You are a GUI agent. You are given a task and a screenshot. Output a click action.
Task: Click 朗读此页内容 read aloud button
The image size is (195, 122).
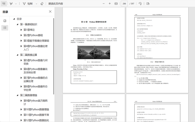[56, 4]
